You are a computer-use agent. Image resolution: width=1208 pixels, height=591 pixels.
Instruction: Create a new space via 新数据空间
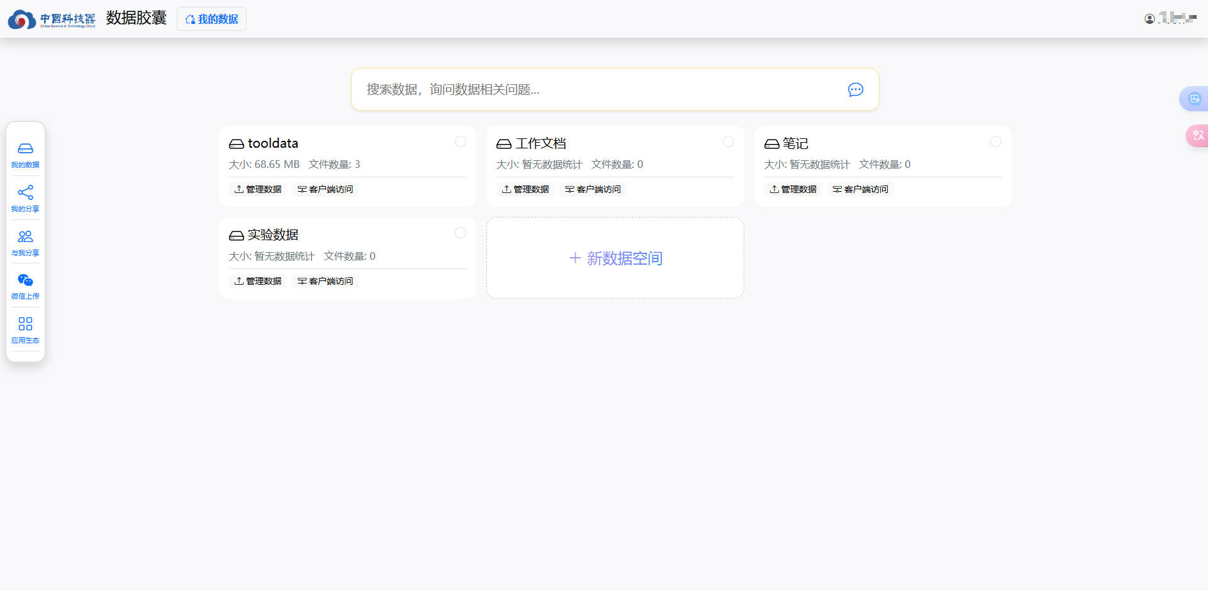[x=615, y=258]
